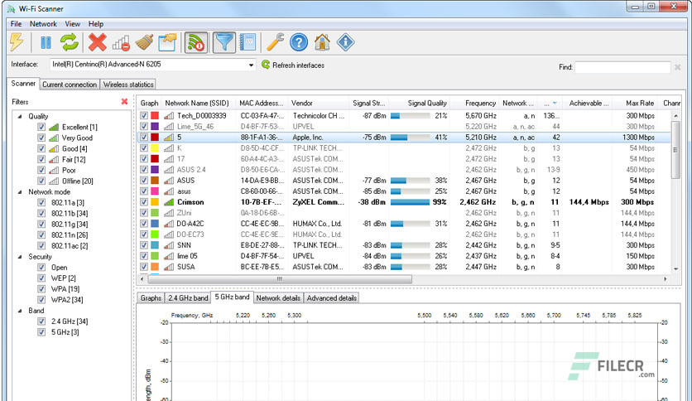Switch to Wireless statistics tab

[x=128, y=85]
